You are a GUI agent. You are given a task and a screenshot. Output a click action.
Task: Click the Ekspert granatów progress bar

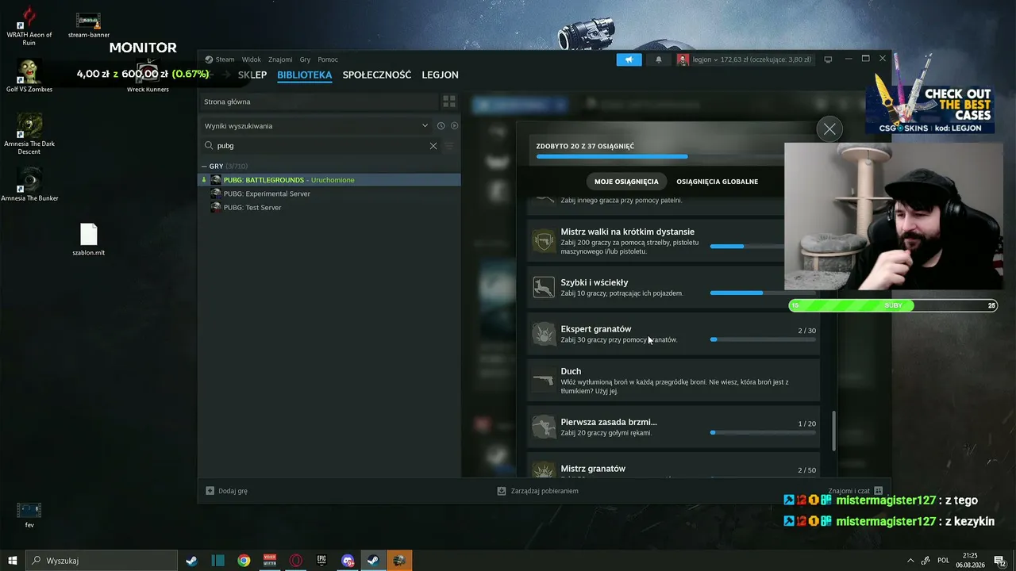(763, 339)
